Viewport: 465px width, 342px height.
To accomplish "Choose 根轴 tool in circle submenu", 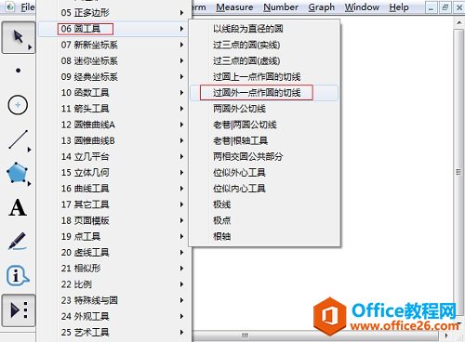I will click(x=264, y=237).
